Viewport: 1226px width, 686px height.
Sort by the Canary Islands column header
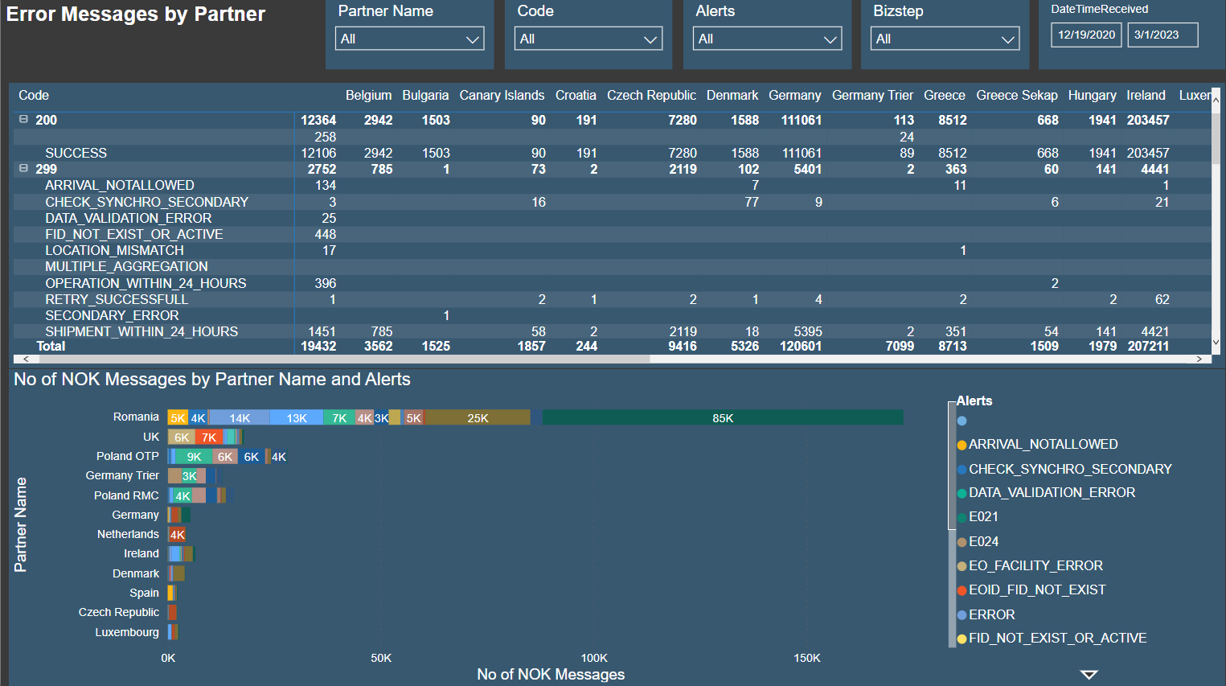(x=502, y=95)
